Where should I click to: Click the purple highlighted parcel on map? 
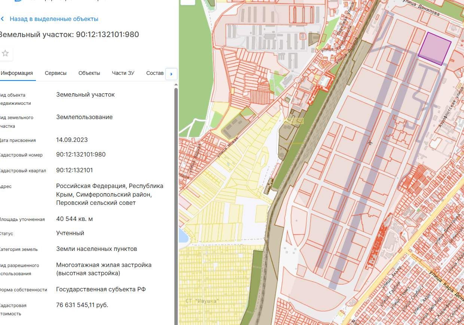coord(434,49)
